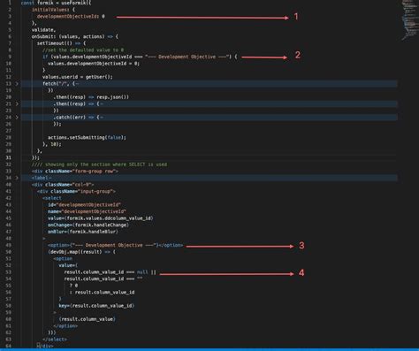Click "{devObj.map((result) => {" line
This screenshot has width=419, height=351.
tap(81, 252)
